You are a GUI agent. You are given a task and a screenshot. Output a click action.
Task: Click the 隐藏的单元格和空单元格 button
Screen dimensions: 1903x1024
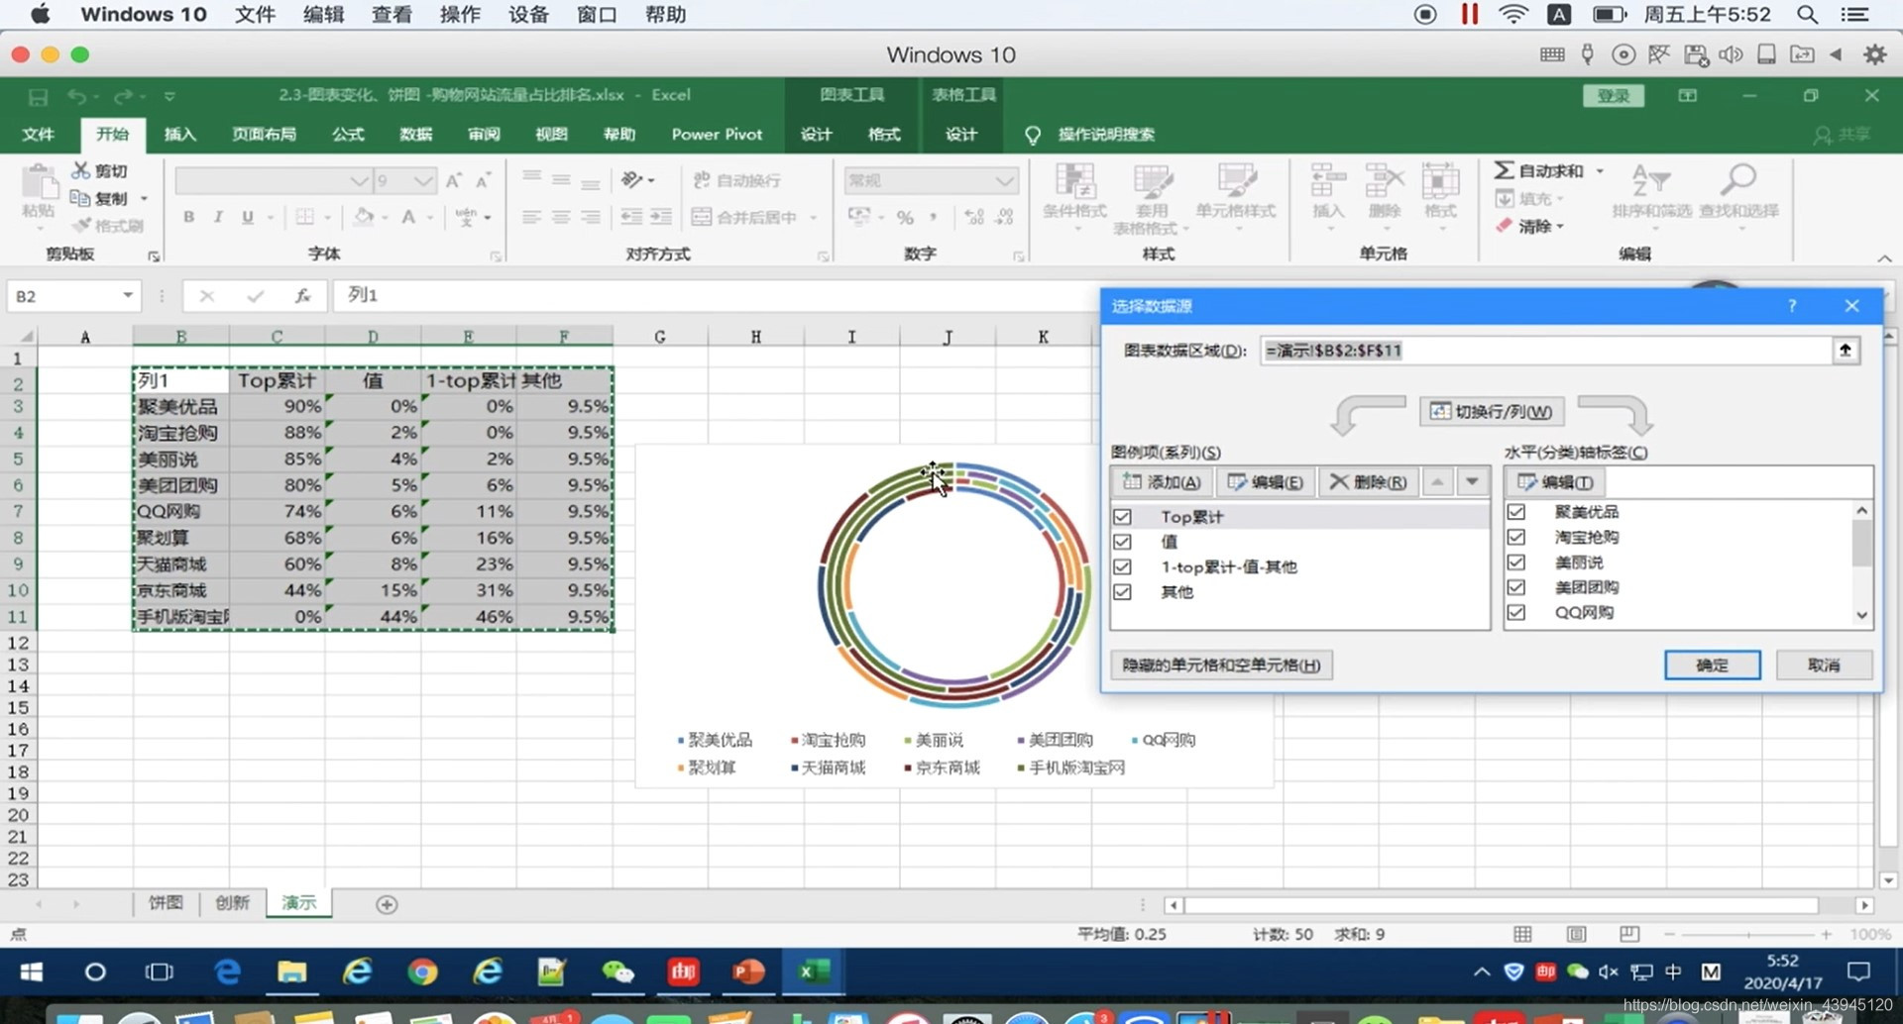point(1221,666)
